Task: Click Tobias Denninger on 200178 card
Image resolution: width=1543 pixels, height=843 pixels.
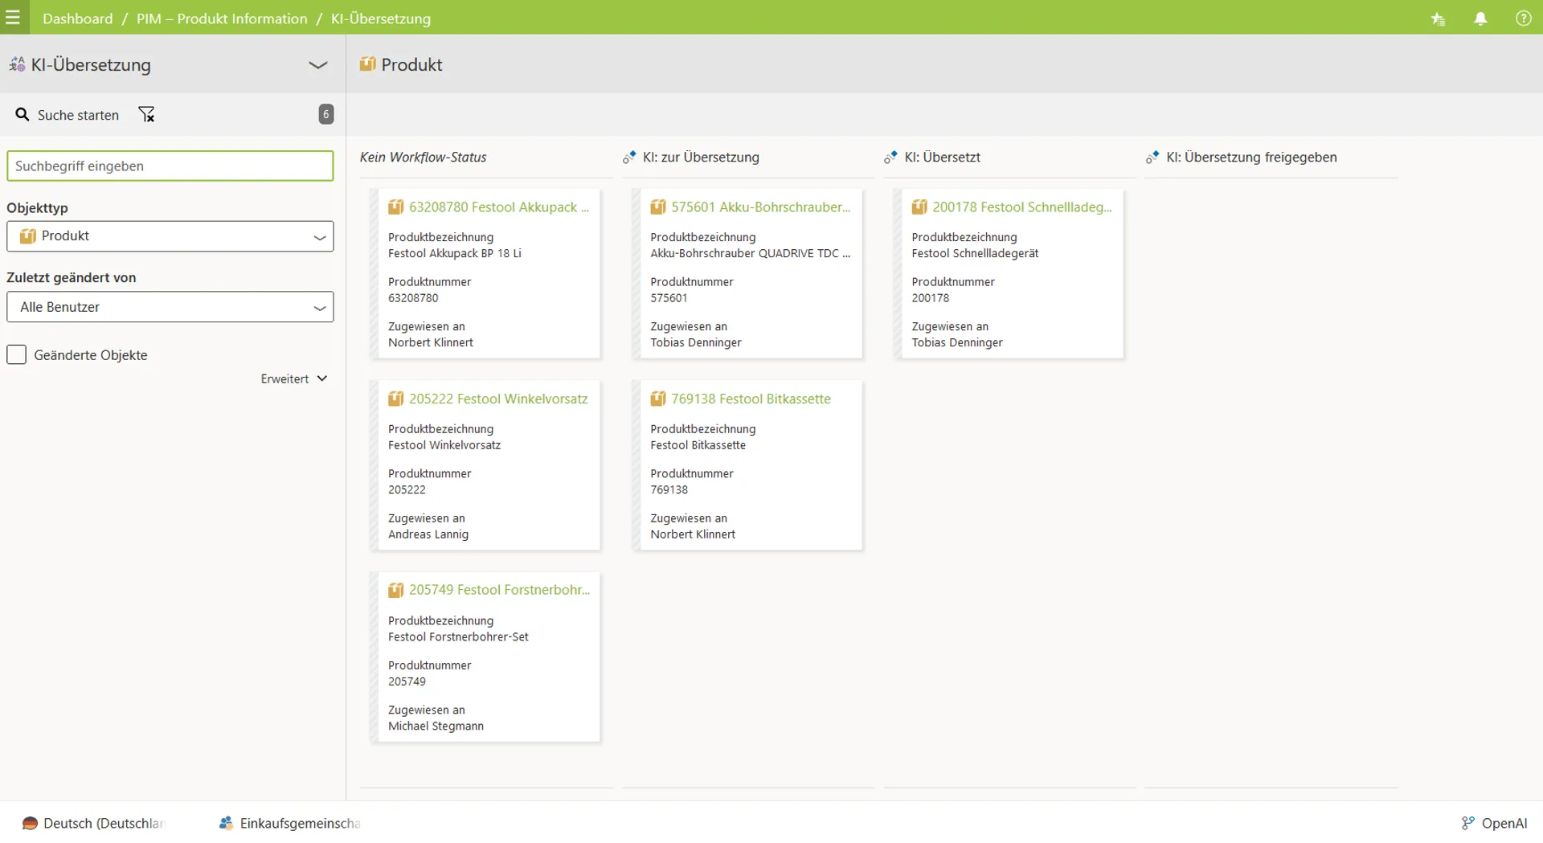Action: [957, 342]
